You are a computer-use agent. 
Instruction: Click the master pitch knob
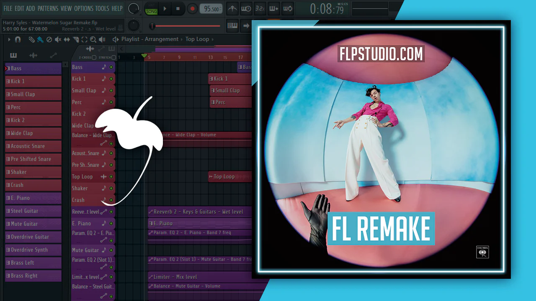click(x=133, y=26)
